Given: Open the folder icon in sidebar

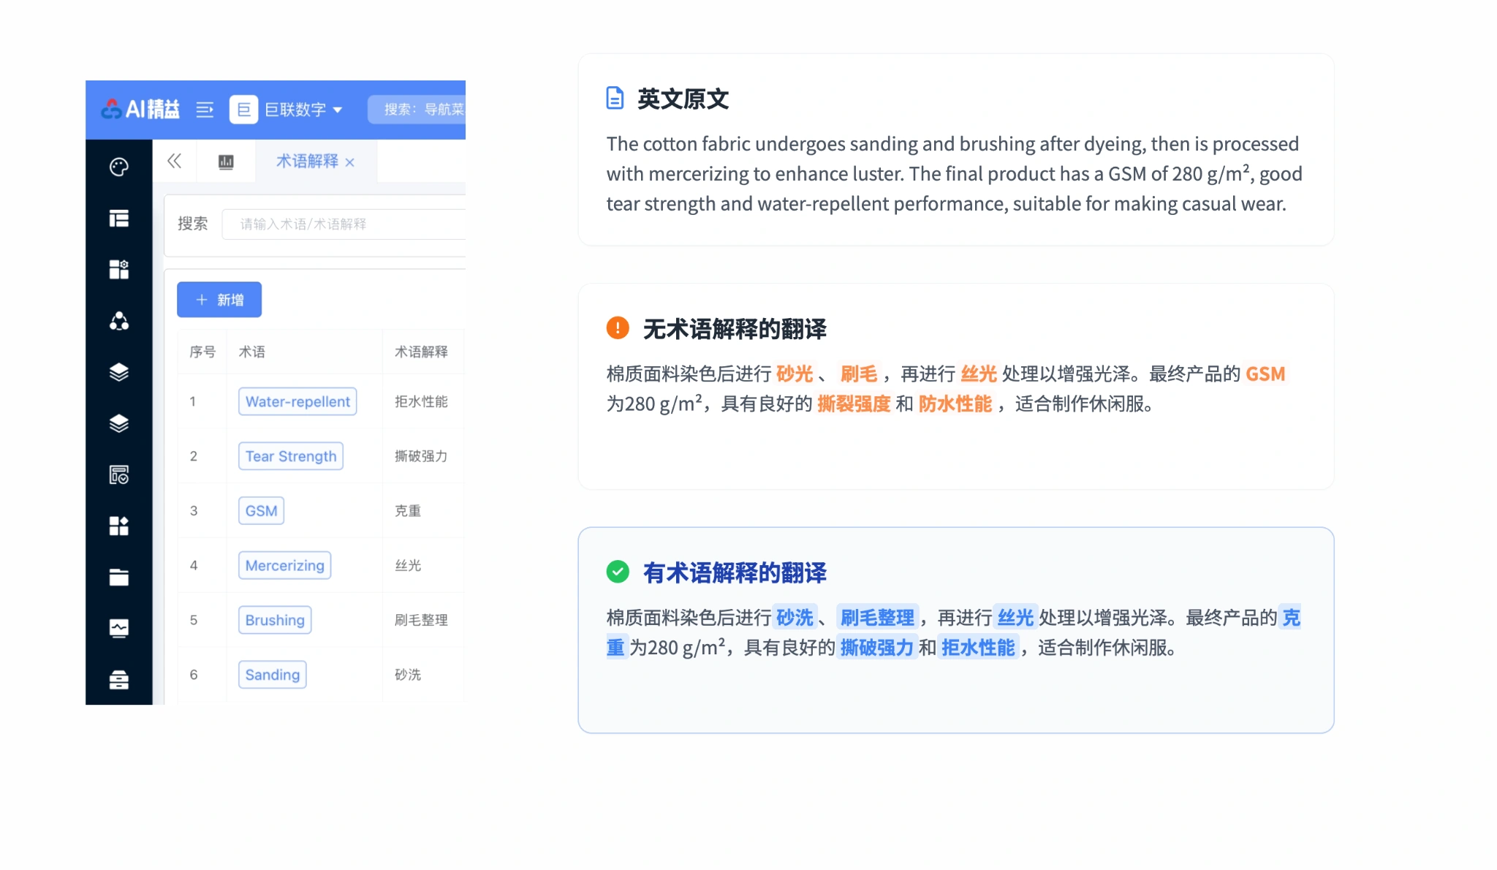Looking at the screenshot, I should click(x=119, y=577).
